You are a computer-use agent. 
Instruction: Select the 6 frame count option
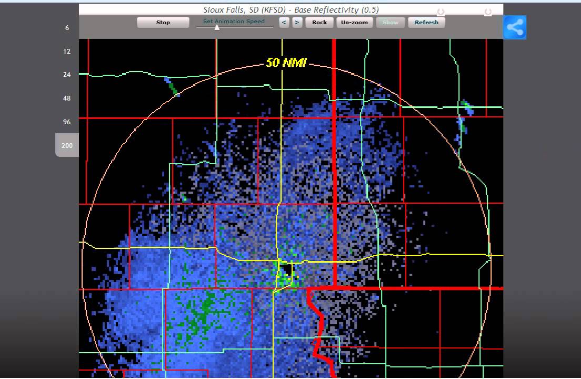(67, 28)
